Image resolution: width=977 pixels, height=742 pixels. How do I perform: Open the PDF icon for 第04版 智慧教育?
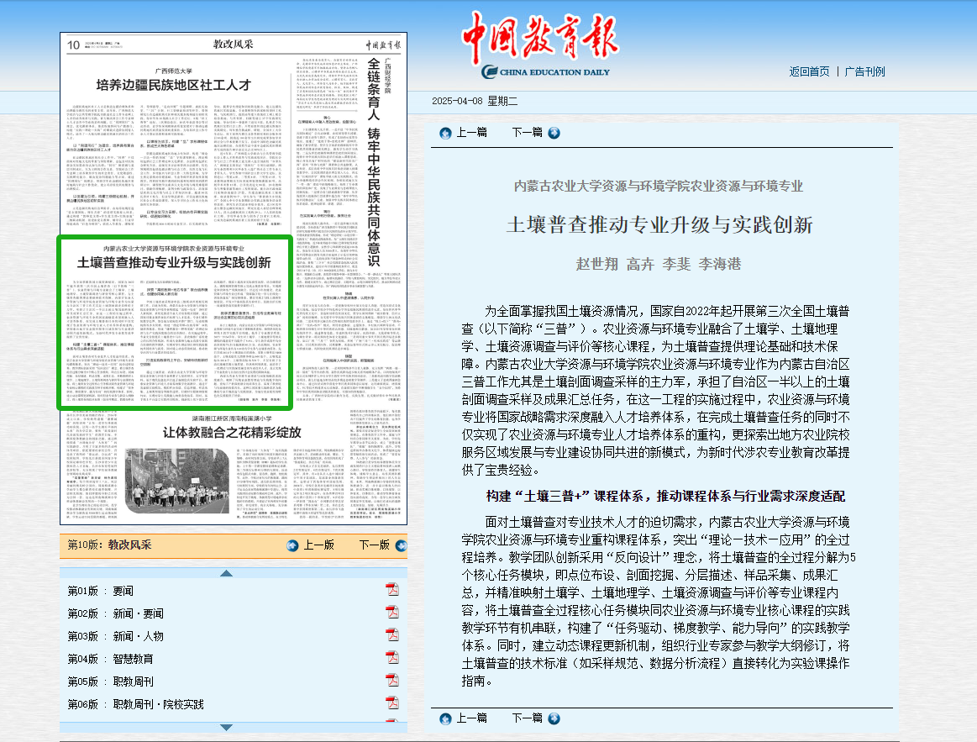click(392, 658)
